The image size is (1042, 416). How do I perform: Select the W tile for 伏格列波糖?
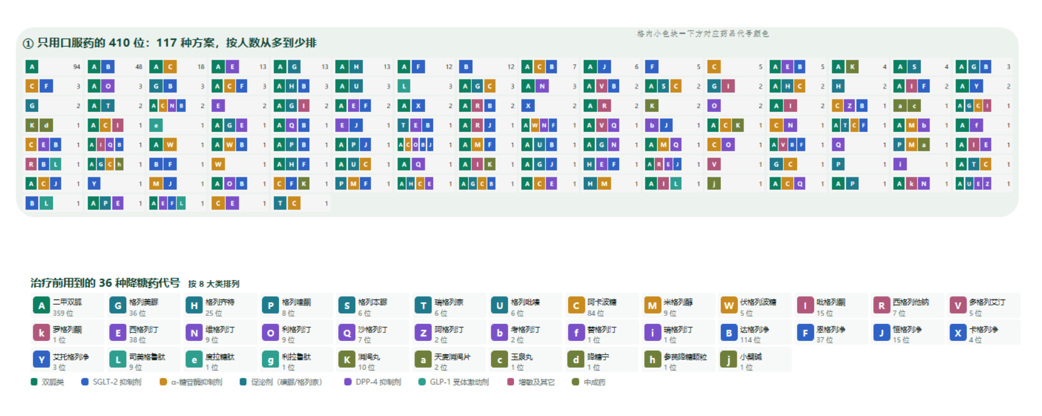click(x=729, y=306)
